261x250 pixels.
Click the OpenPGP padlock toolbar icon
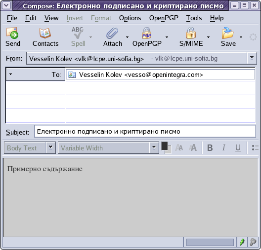[146, 33]
